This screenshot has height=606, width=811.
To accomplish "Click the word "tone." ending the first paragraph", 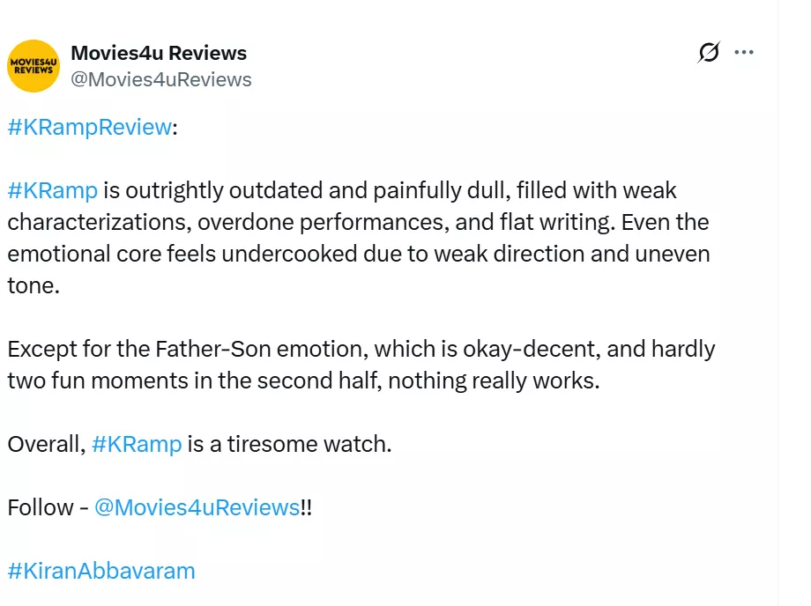I will coord(33,285).
